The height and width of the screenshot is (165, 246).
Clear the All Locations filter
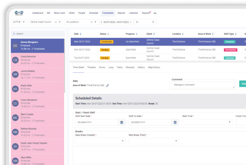click(92, 22)
